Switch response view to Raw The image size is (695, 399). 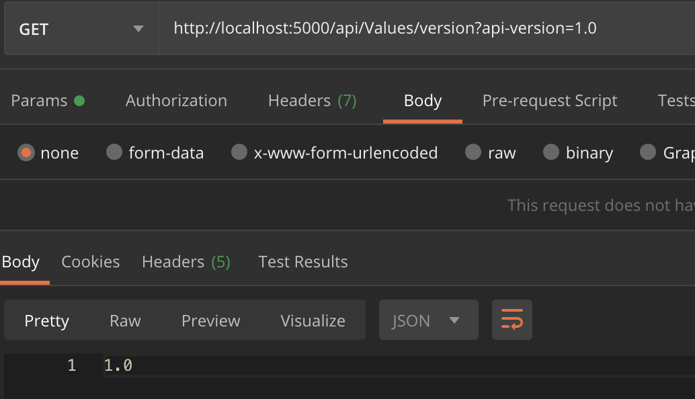point(125,320)
